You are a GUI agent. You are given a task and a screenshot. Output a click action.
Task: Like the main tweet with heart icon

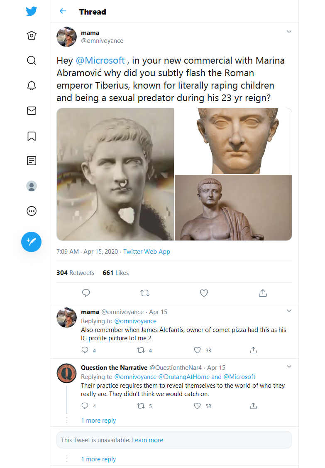pyautogui.click(x=204, y=293)
